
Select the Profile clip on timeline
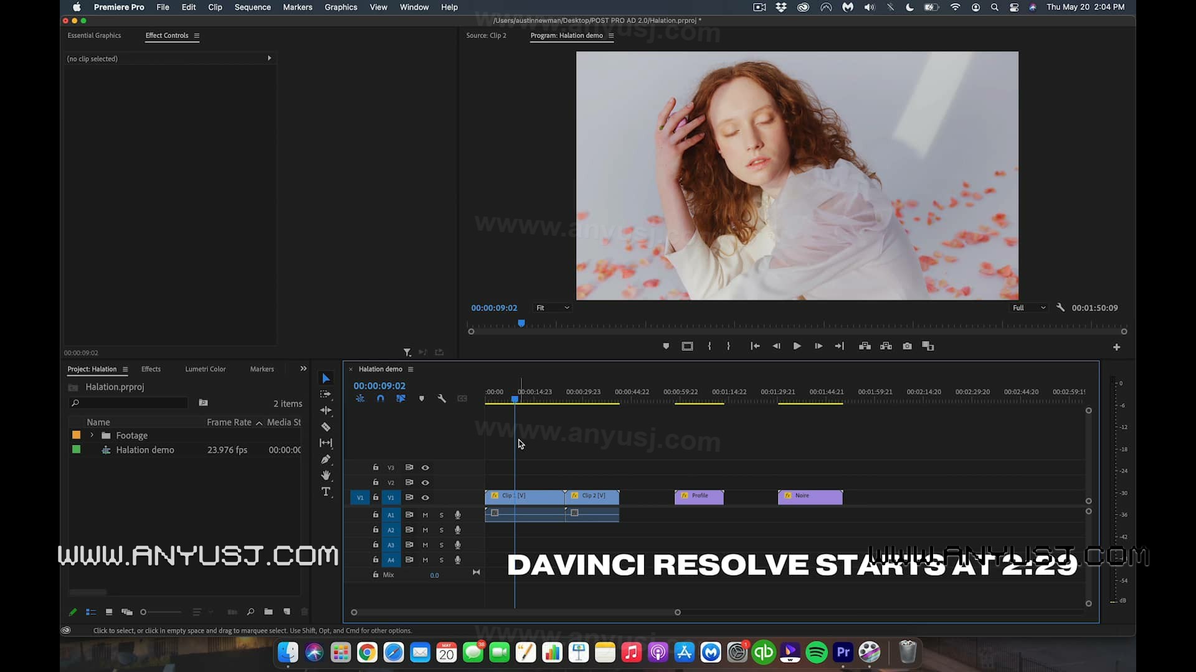tap(699, 497)
